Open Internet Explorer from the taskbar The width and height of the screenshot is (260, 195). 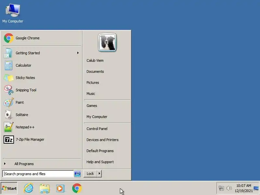point(29,188)
